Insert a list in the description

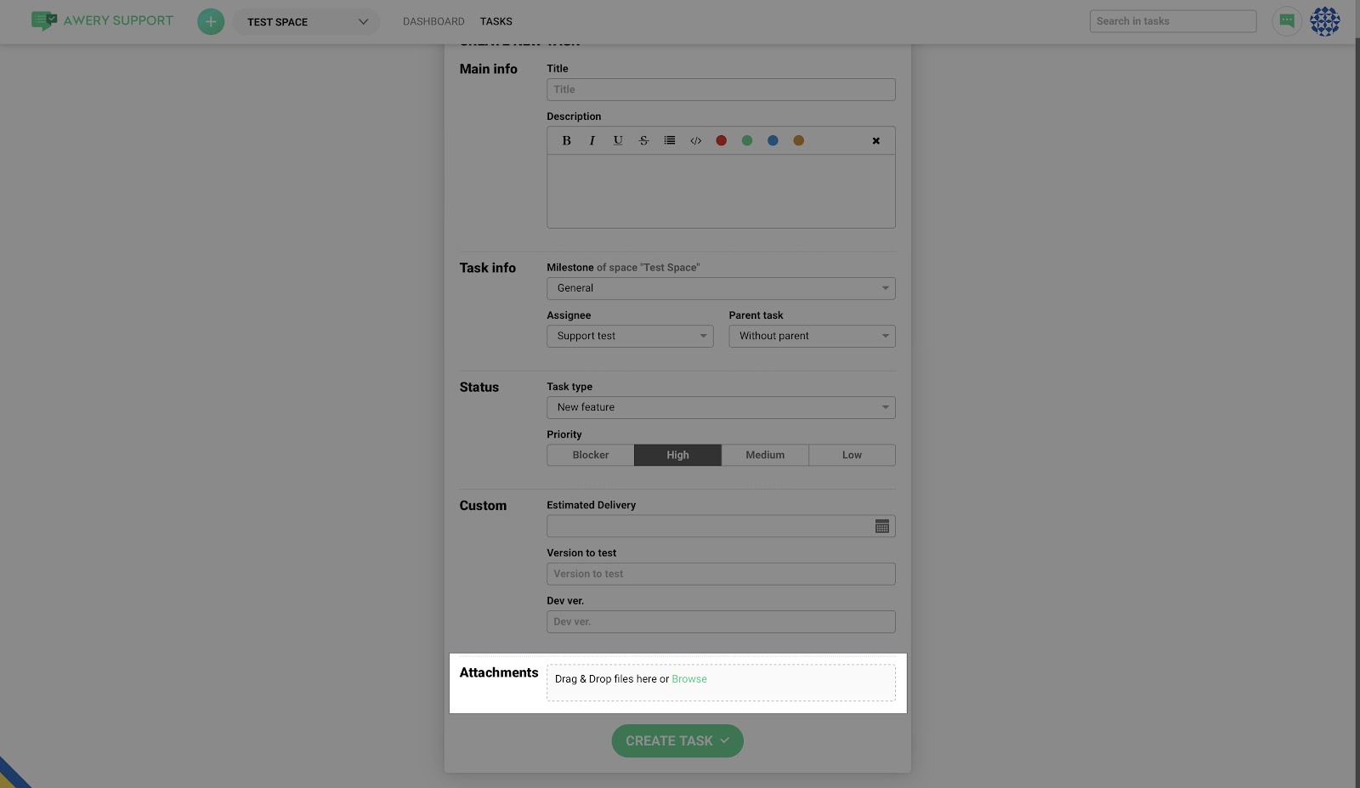point(670,141)
